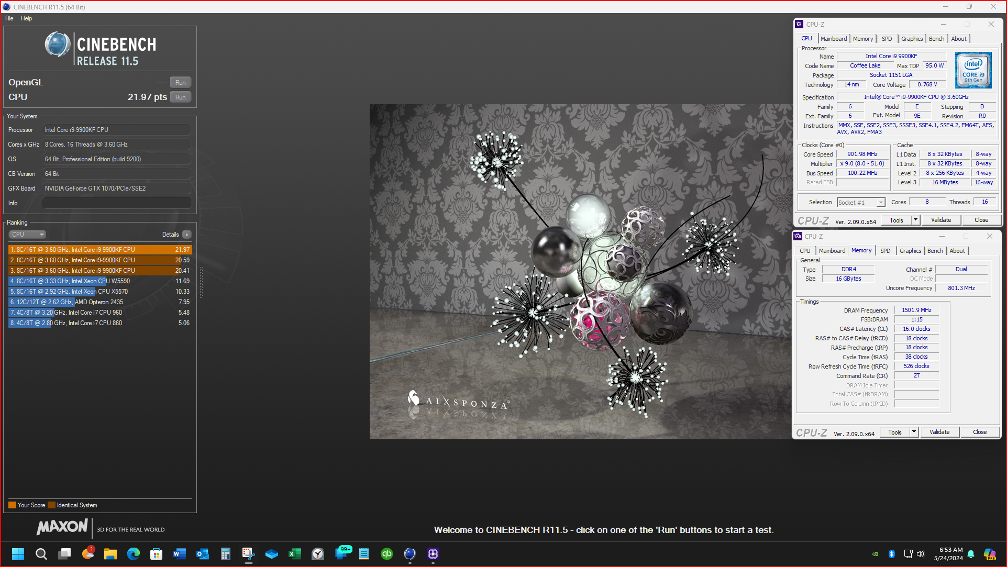Select the Intel Core i7 CPU 860 ranking row
The height and width of the screenshot is (567, 1007).
click(x=100, y=323)
